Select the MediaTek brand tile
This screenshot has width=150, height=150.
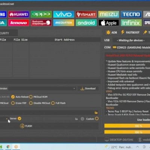pyautogui.click(x=64, y=22)
